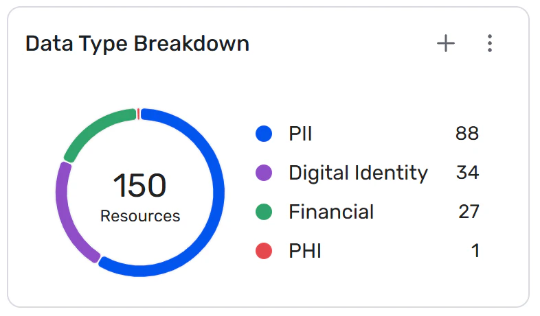Select the purple Digital Identity legend dot
Screen dimensions: 540x316
[x=264, y=173]
